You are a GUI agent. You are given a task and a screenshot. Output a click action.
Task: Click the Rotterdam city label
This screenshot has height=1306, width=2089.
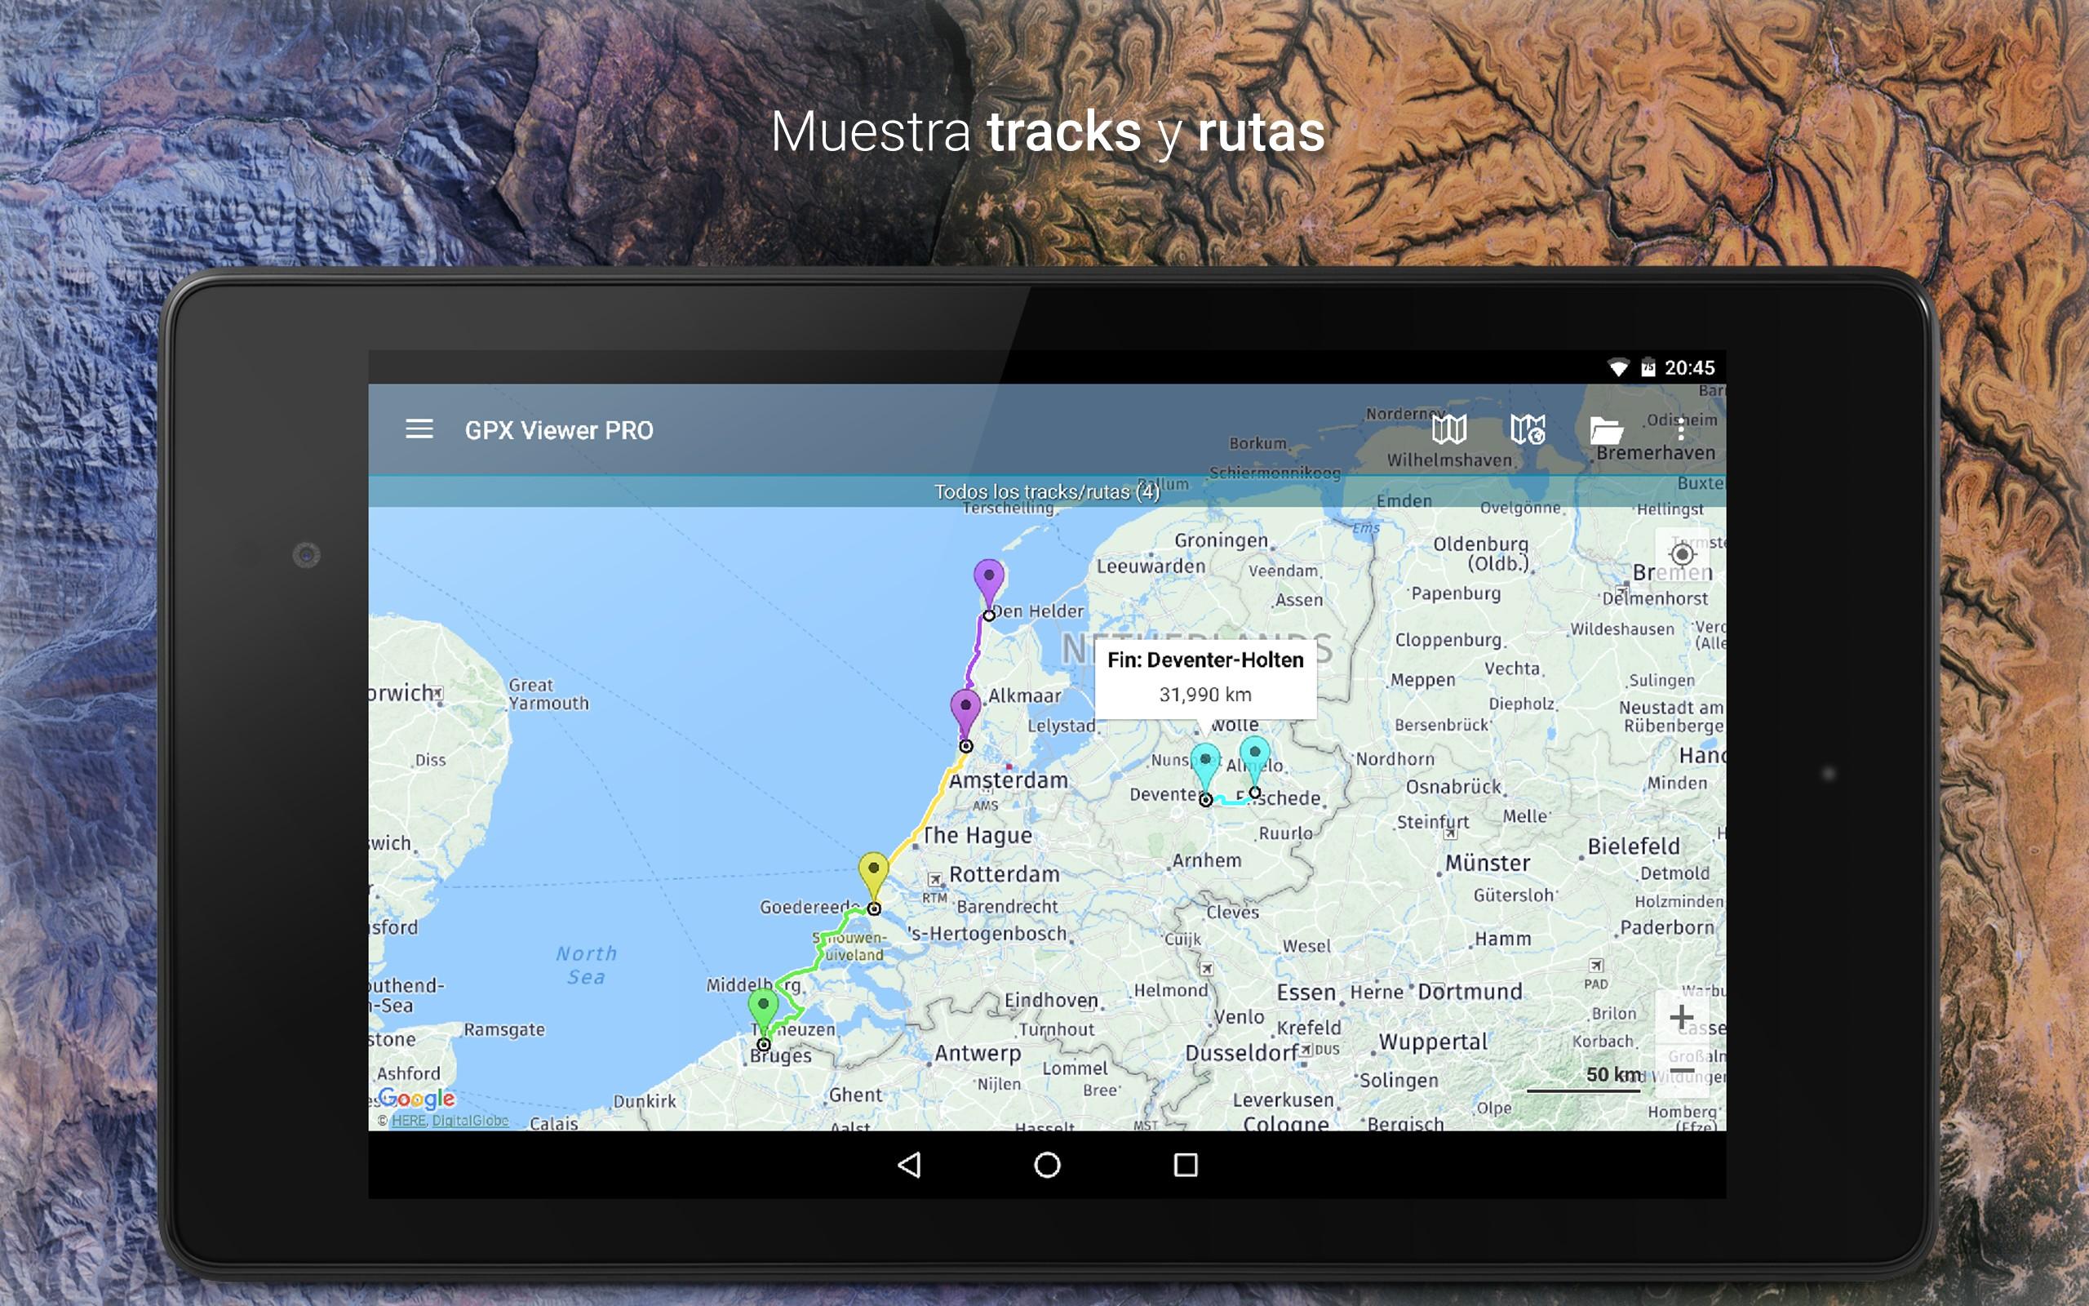1004,874
